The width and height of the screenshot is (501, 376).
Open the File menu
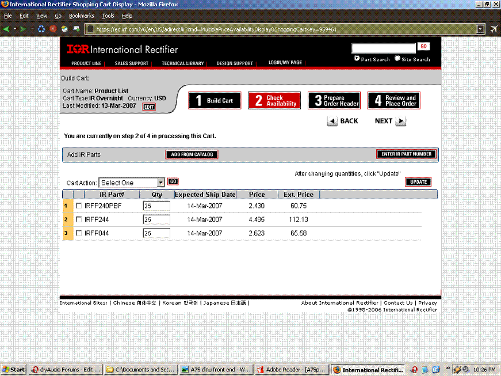tap(7, 16)
